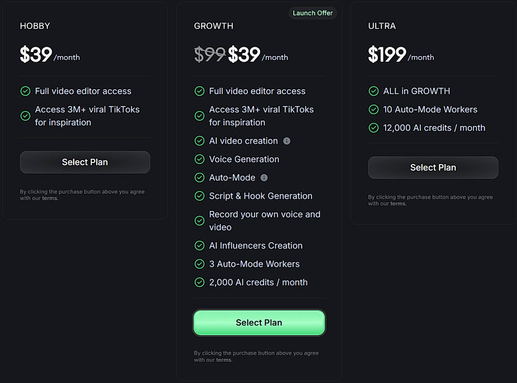
Task: Click the checkmark next to Voice Generation
Action: pos(200,159)
